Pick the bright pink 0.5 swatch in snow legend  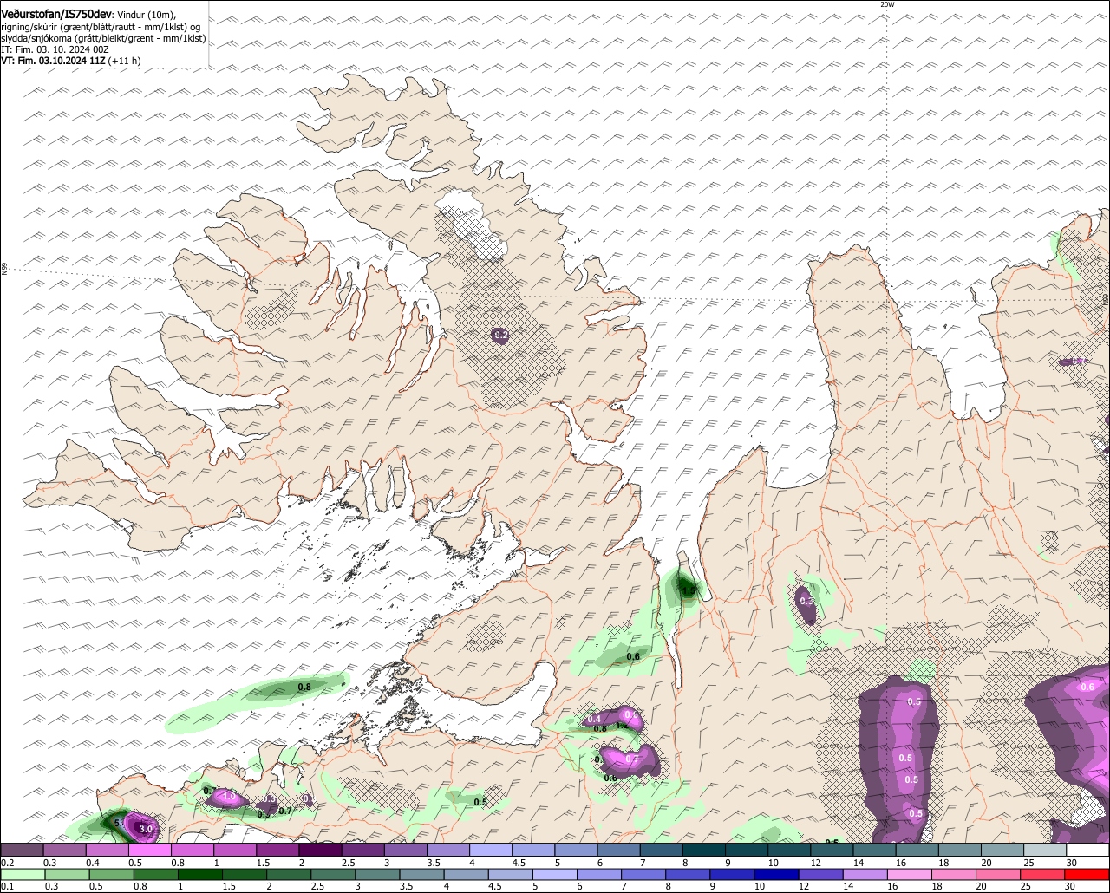(149, 851)
